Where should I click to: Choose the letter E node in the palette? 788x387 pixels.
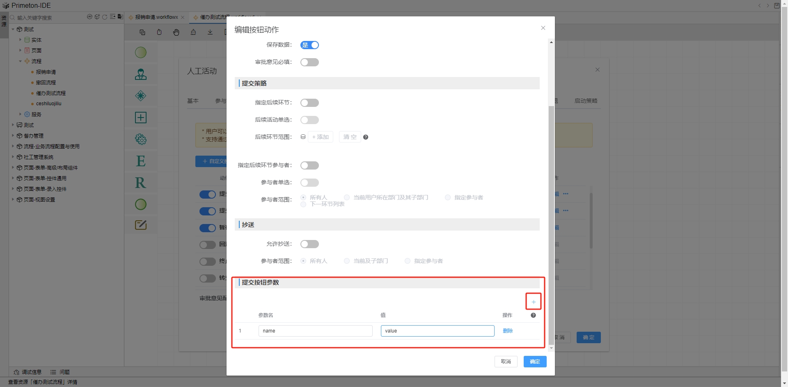pos(141,161)
